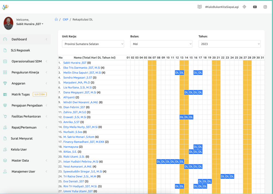Viewport: 273px width, 194px height.
Task: Expand the user menu beside Sabit Huraira
Action: [x=43, y=24]
